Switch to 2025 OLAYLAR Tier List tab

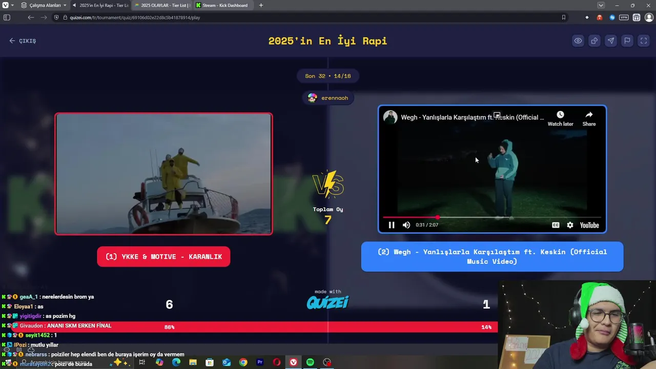[x=161, y=5]
